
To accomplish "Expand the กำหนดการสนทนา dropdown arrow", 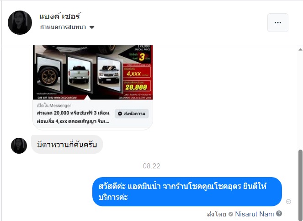I will (92, 27).
